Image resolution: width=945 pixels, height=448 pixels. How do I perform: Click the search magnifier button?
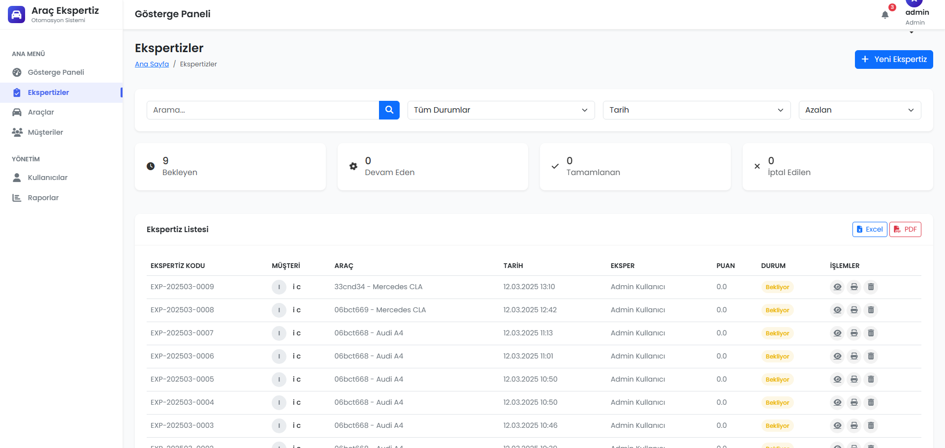click(389, 110)
